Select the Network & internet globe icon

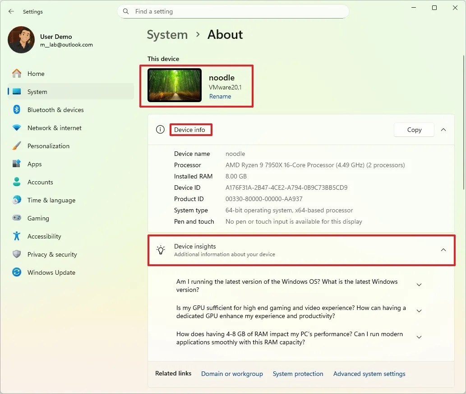[17, 128]
